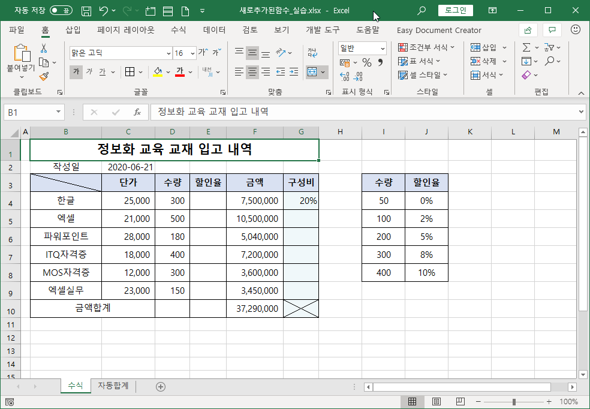Apply percent style format

point(367,62)
